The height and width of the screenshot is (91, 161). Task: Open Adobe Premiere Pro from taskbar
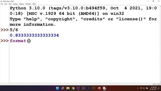point(78,88)
